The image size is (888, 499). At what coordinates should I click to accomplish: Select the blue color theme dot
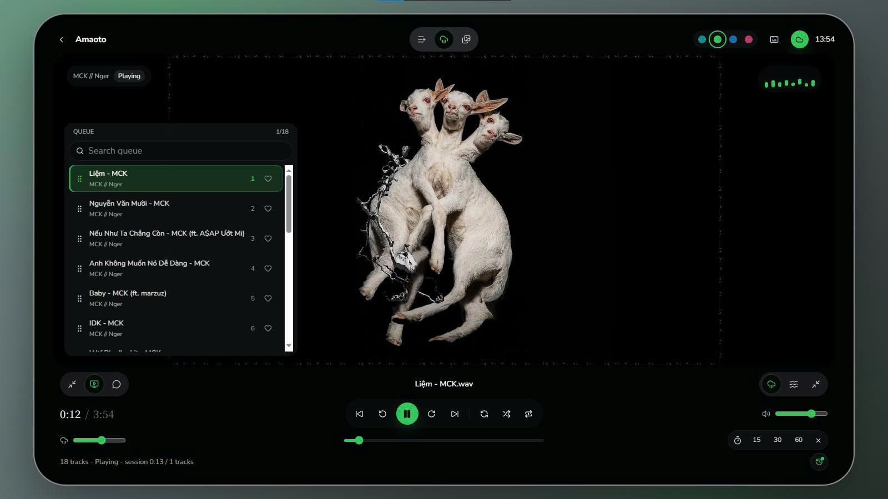point(733,39)
